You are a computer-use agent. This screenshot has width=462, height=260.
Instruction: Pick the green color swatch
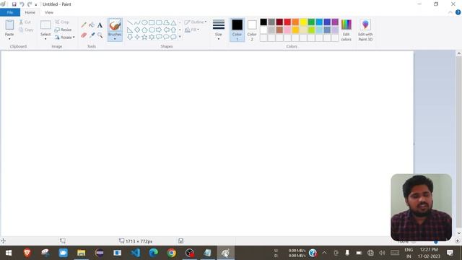tap(311, 22)
